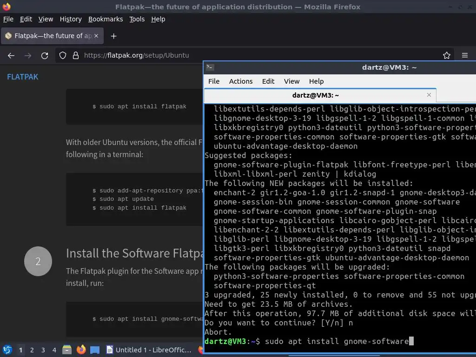Screen dimensions: 476x357
Task: Go back using Firefox's back arrow
Action: [11, 56]
